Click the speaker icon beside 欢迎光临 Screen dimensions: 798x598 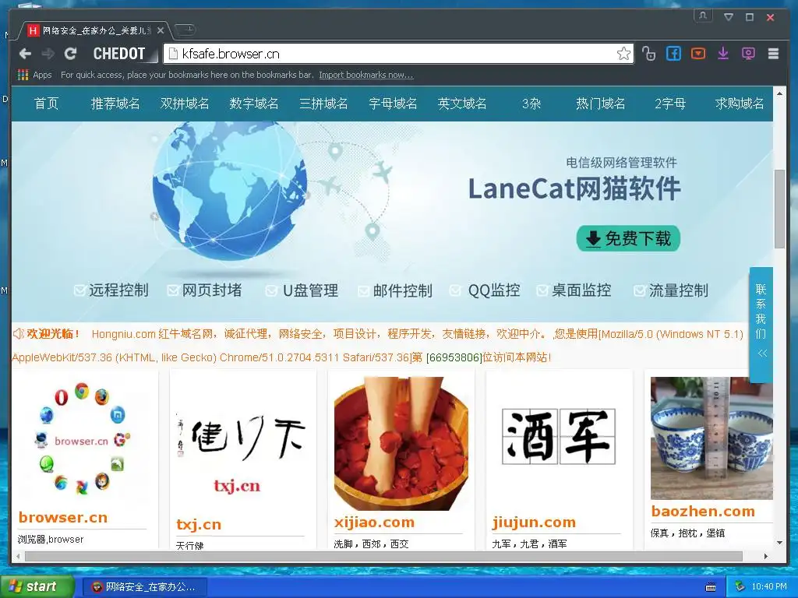(19, 333)
